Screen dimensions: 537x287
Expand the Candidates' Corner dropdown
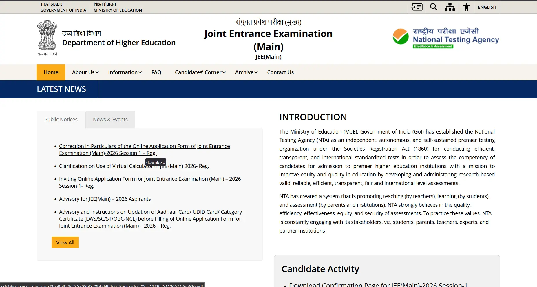tap(198, 72)
